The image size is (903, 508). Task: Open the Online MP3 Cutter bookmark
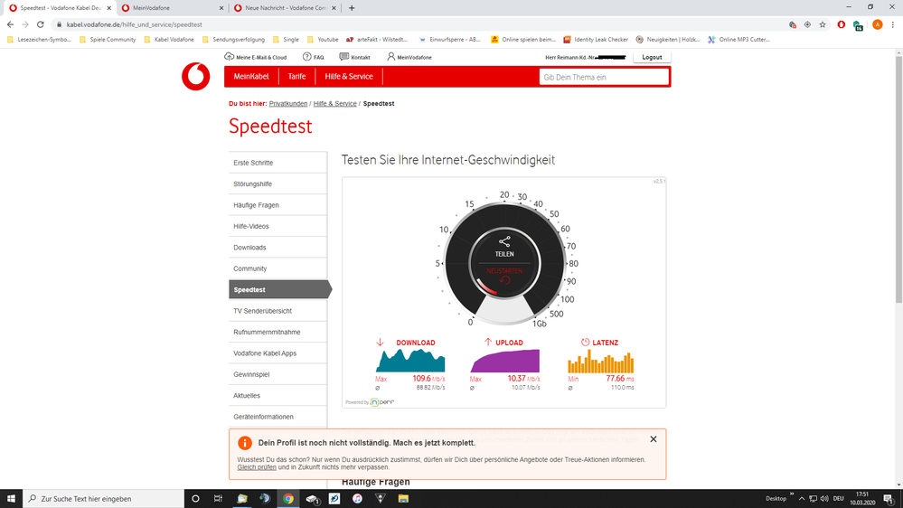click(738, 40)
